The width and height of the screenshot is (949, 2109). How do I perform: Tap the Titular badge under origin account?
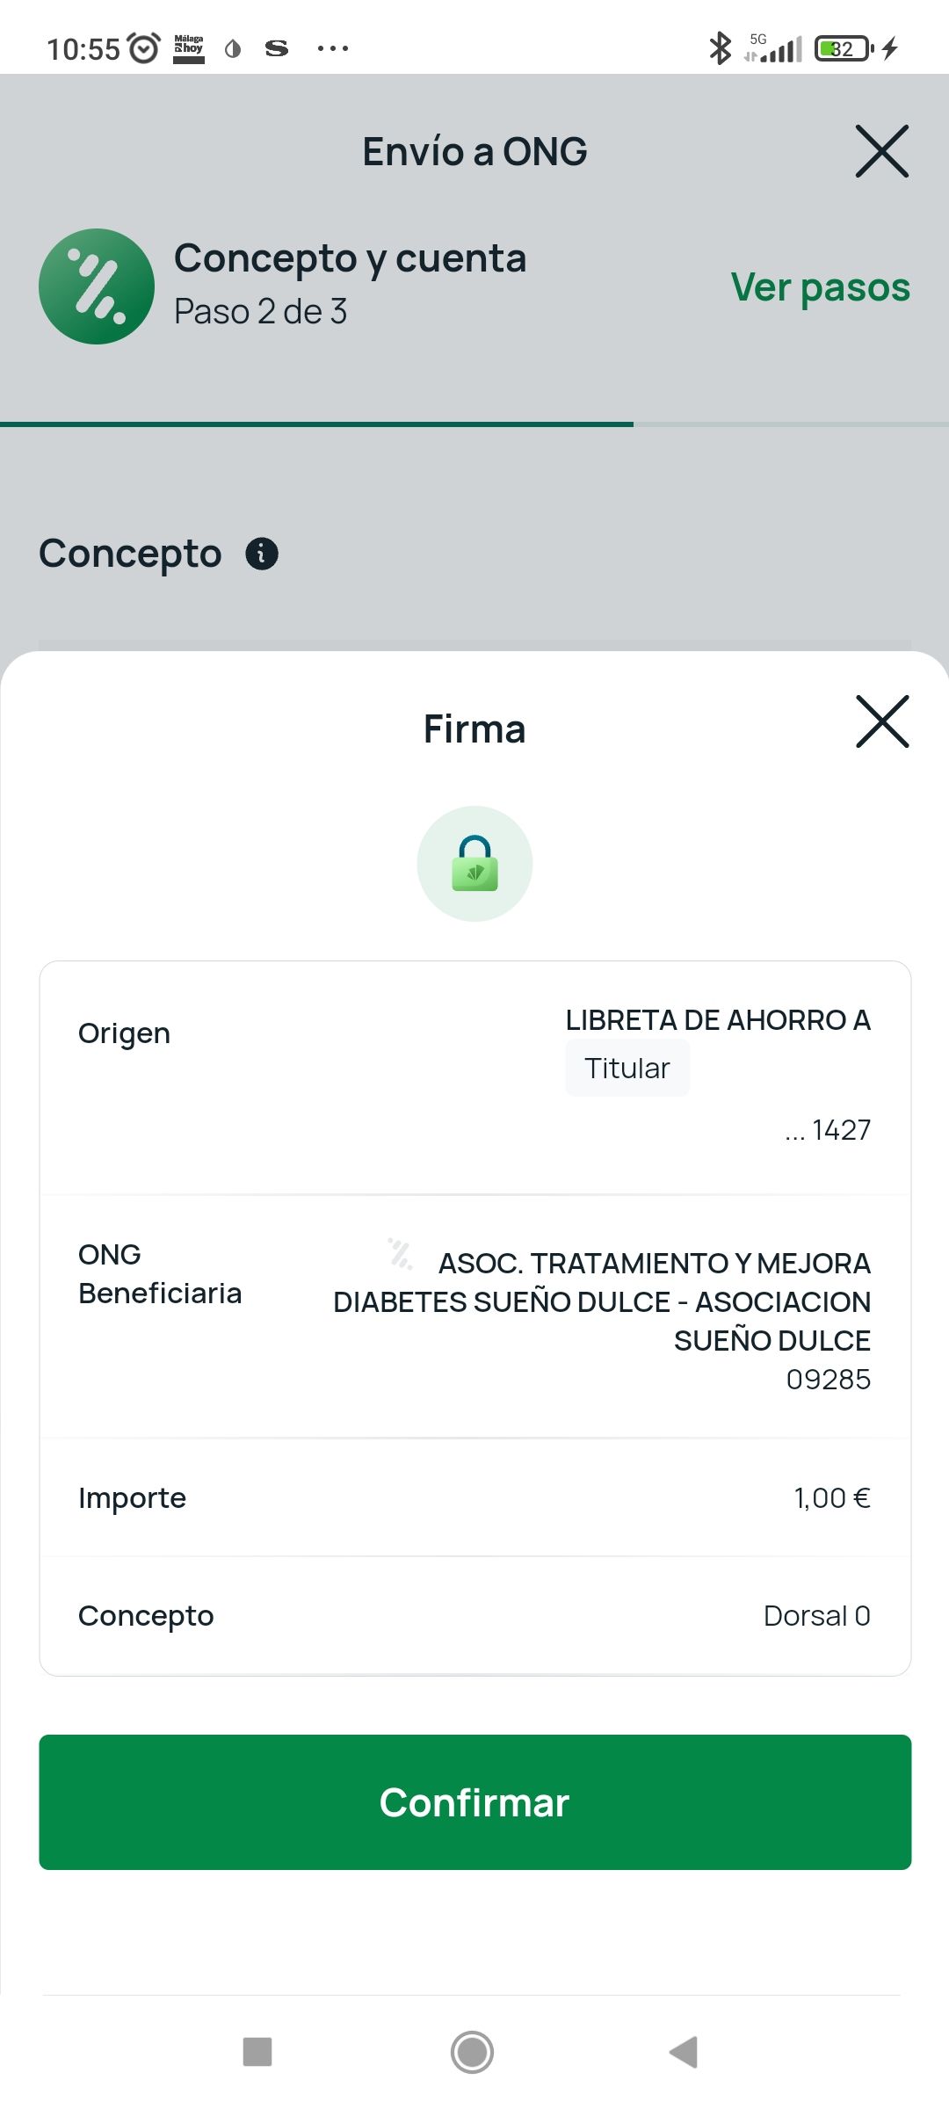pyautogui.click(x=627, y=1068)
